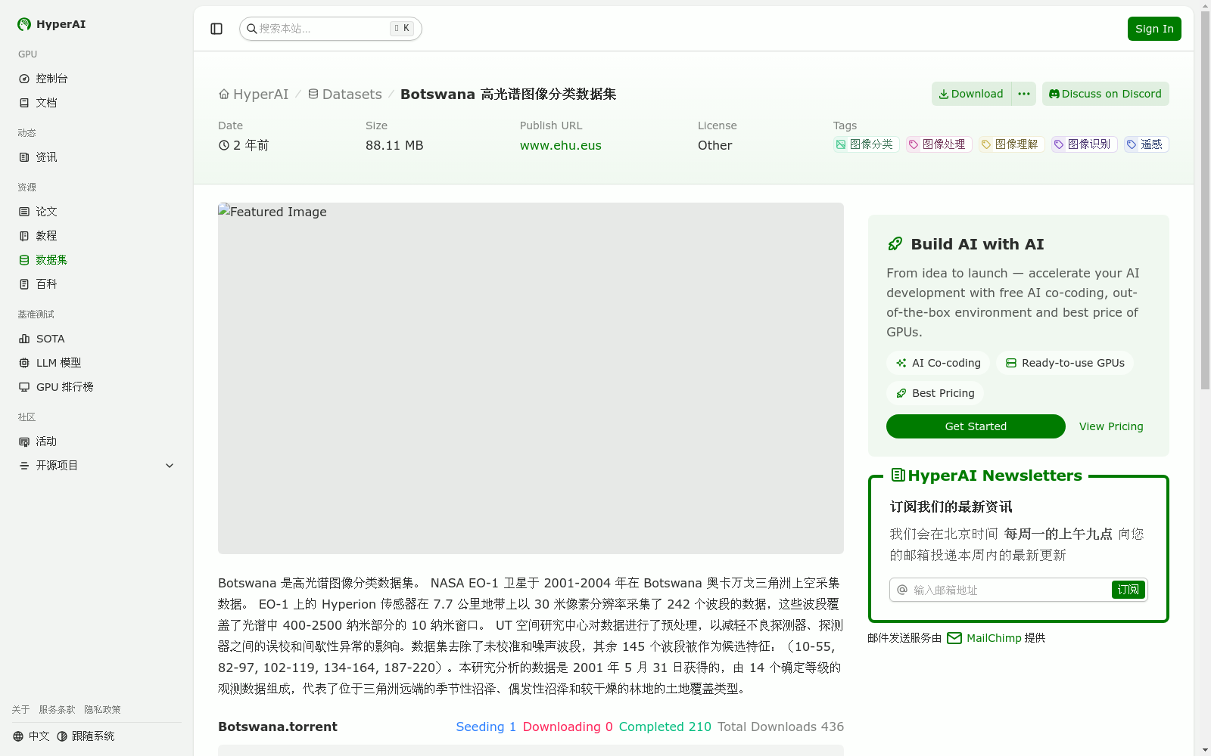
Task: Open the more options ellipsis menu
Action: pyautogui.click(x=1024, y=94)
